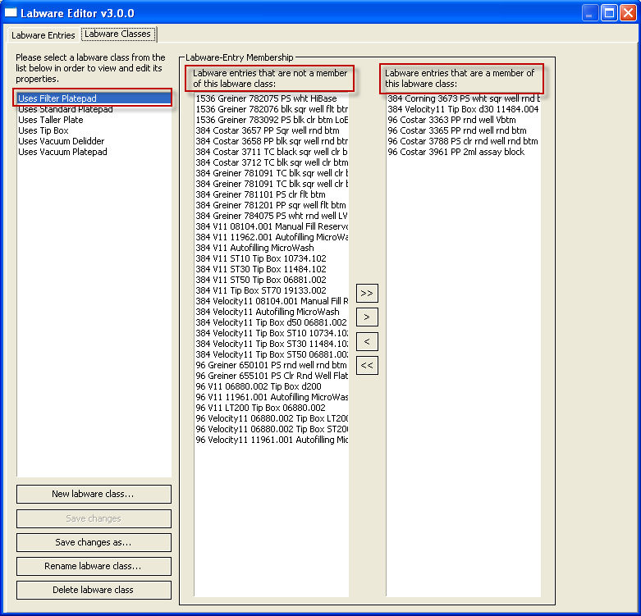Click the single < remove button
Image resolution: width=641 pixels, height=616 pixels.
[x=367, y=341]
